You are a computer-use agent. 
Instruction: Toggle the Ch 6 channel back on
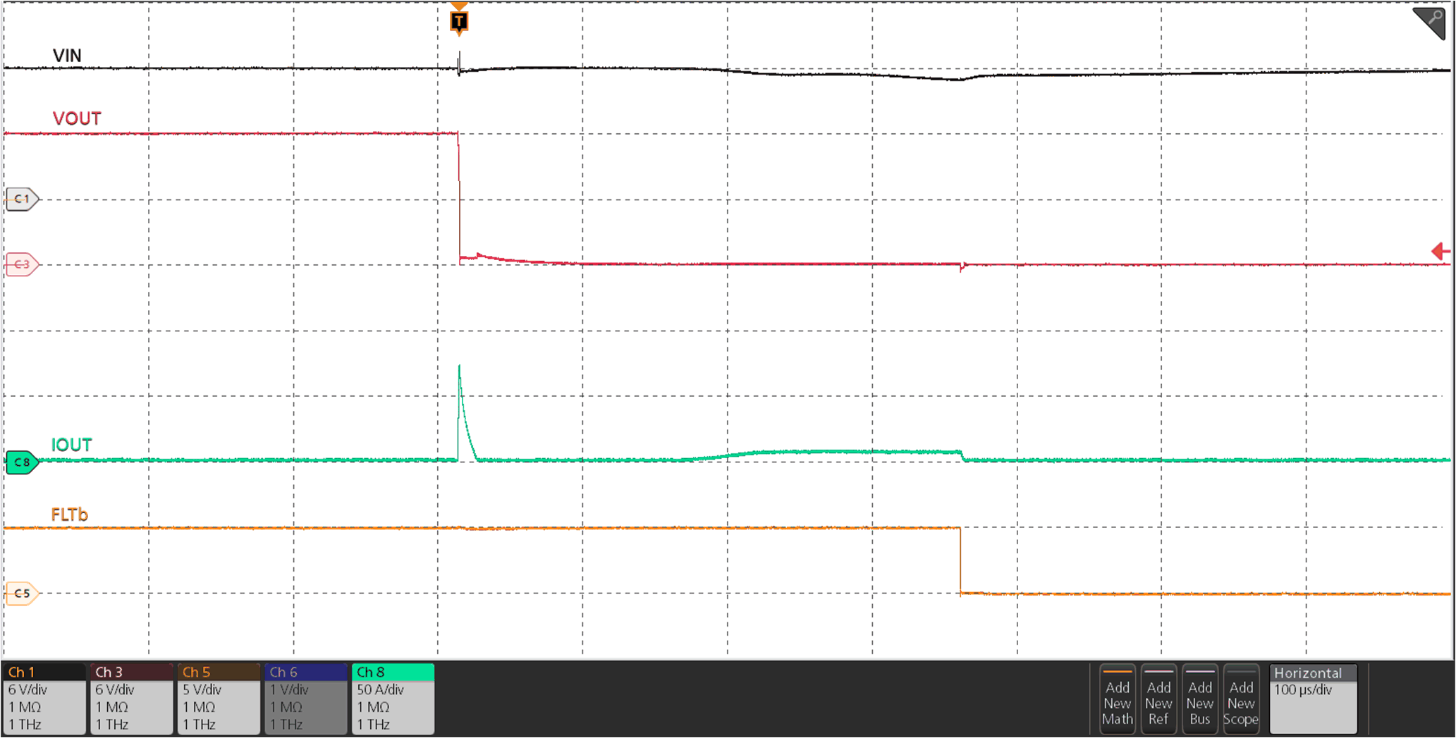coord(305,673)
